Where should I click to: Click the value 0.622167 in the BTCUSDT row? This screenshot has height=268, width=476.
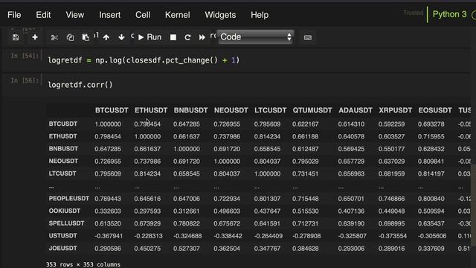click(x=306, y=124)
